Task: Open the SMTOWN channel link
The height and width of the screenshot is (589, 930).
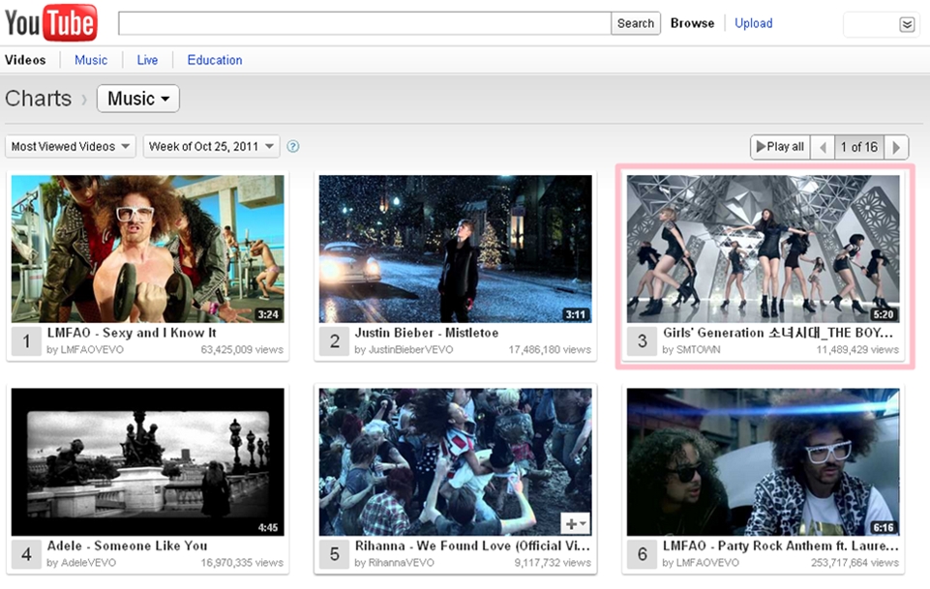Action: tap(698, 349)
